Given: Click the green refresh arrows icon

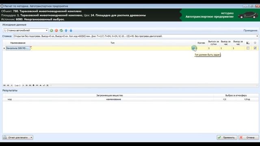Looking at the screenshot, I should pyautogui.click(x=61, y=30).
